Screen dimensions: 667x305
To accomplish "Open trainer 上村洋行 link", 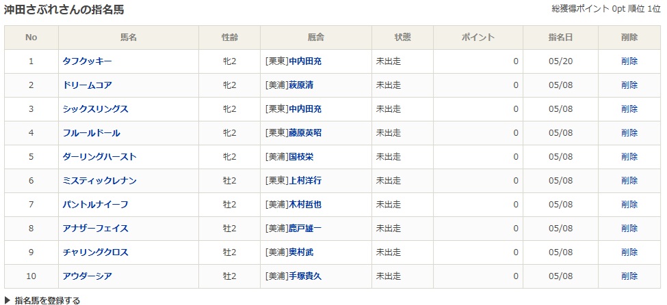I will (x=305, y=181).
